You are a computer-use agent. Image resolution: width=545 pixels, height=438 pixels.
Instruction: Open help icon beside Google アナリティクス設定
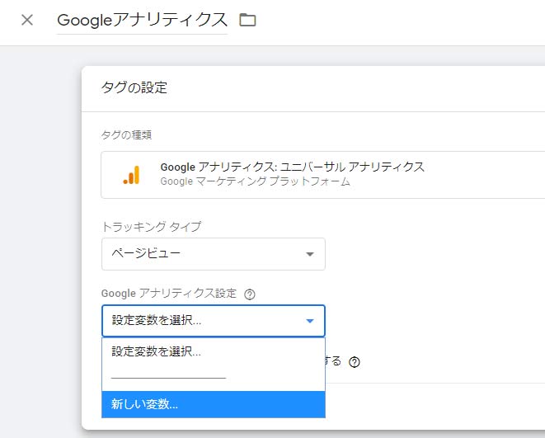pos(250,294)
